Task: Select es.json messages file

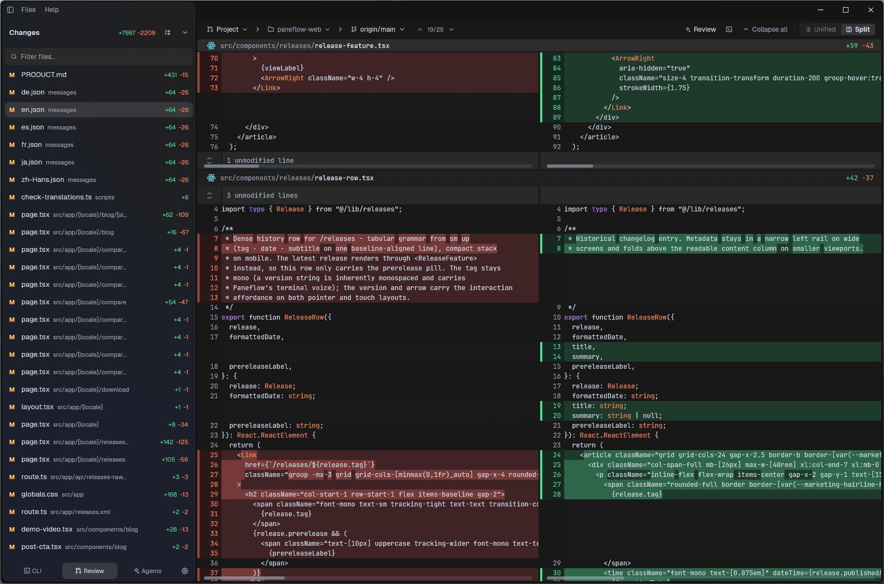Action: (98, 127)
